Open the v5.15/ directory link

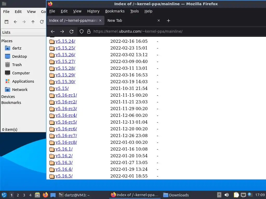point(62,89)
